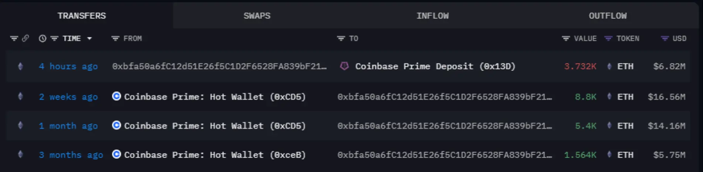The image size is (703, 172).
Task: Click the TRANSFERS tab
Action: tap(82, 16)
